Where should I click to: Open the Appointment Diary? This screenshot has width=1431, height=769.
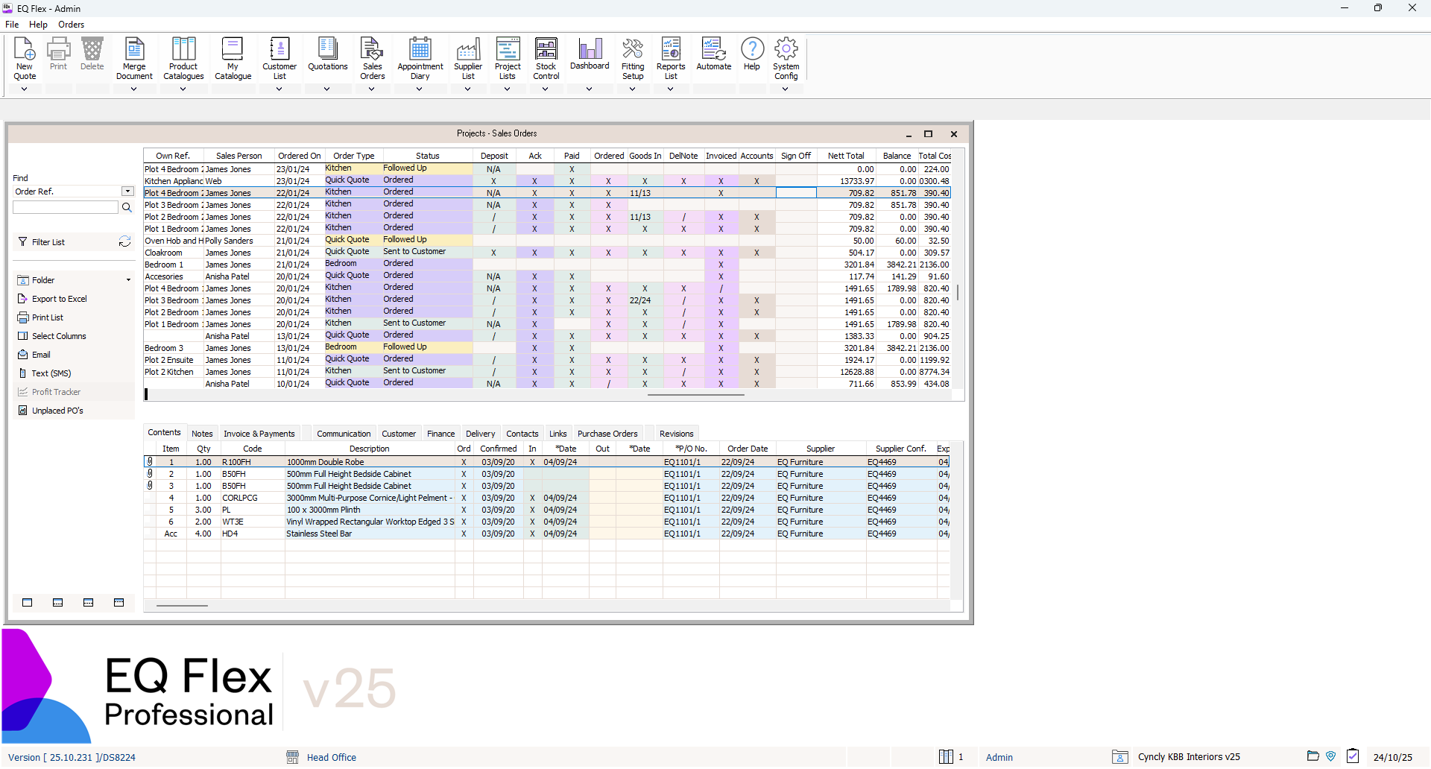(420, 56)
